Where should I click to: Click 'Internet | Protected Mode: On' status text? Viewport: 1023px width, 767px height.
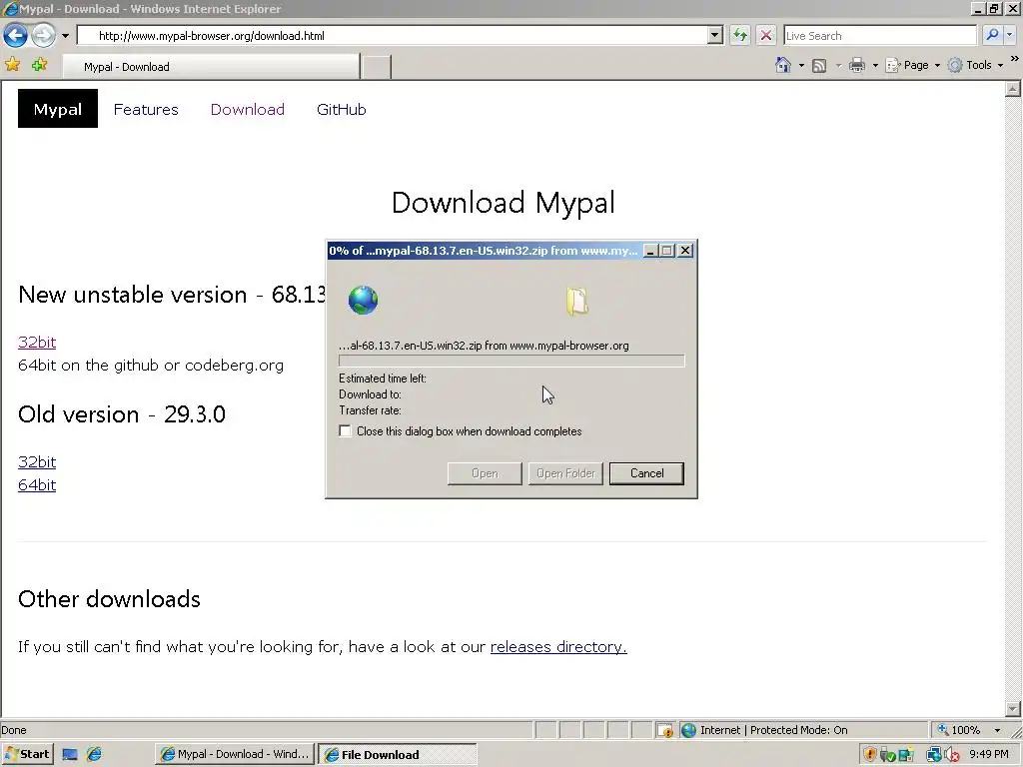(x=774, y=730)
